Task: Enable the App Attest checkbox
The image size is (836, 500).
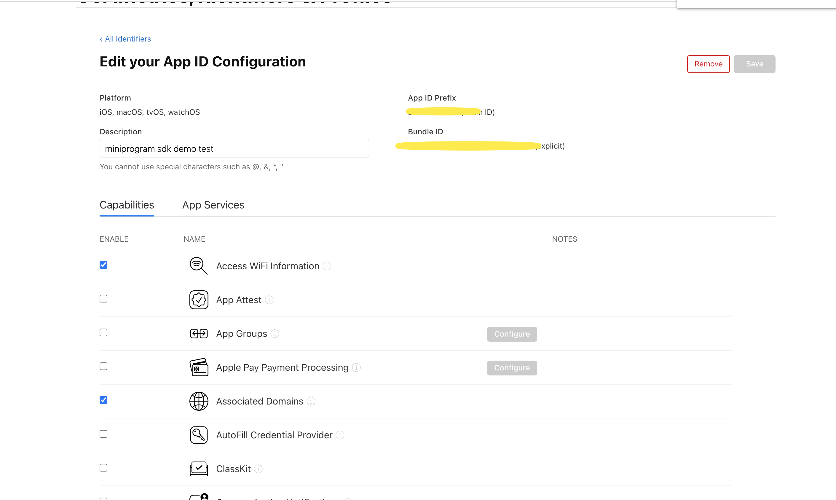Action: (x=103, y=299)
